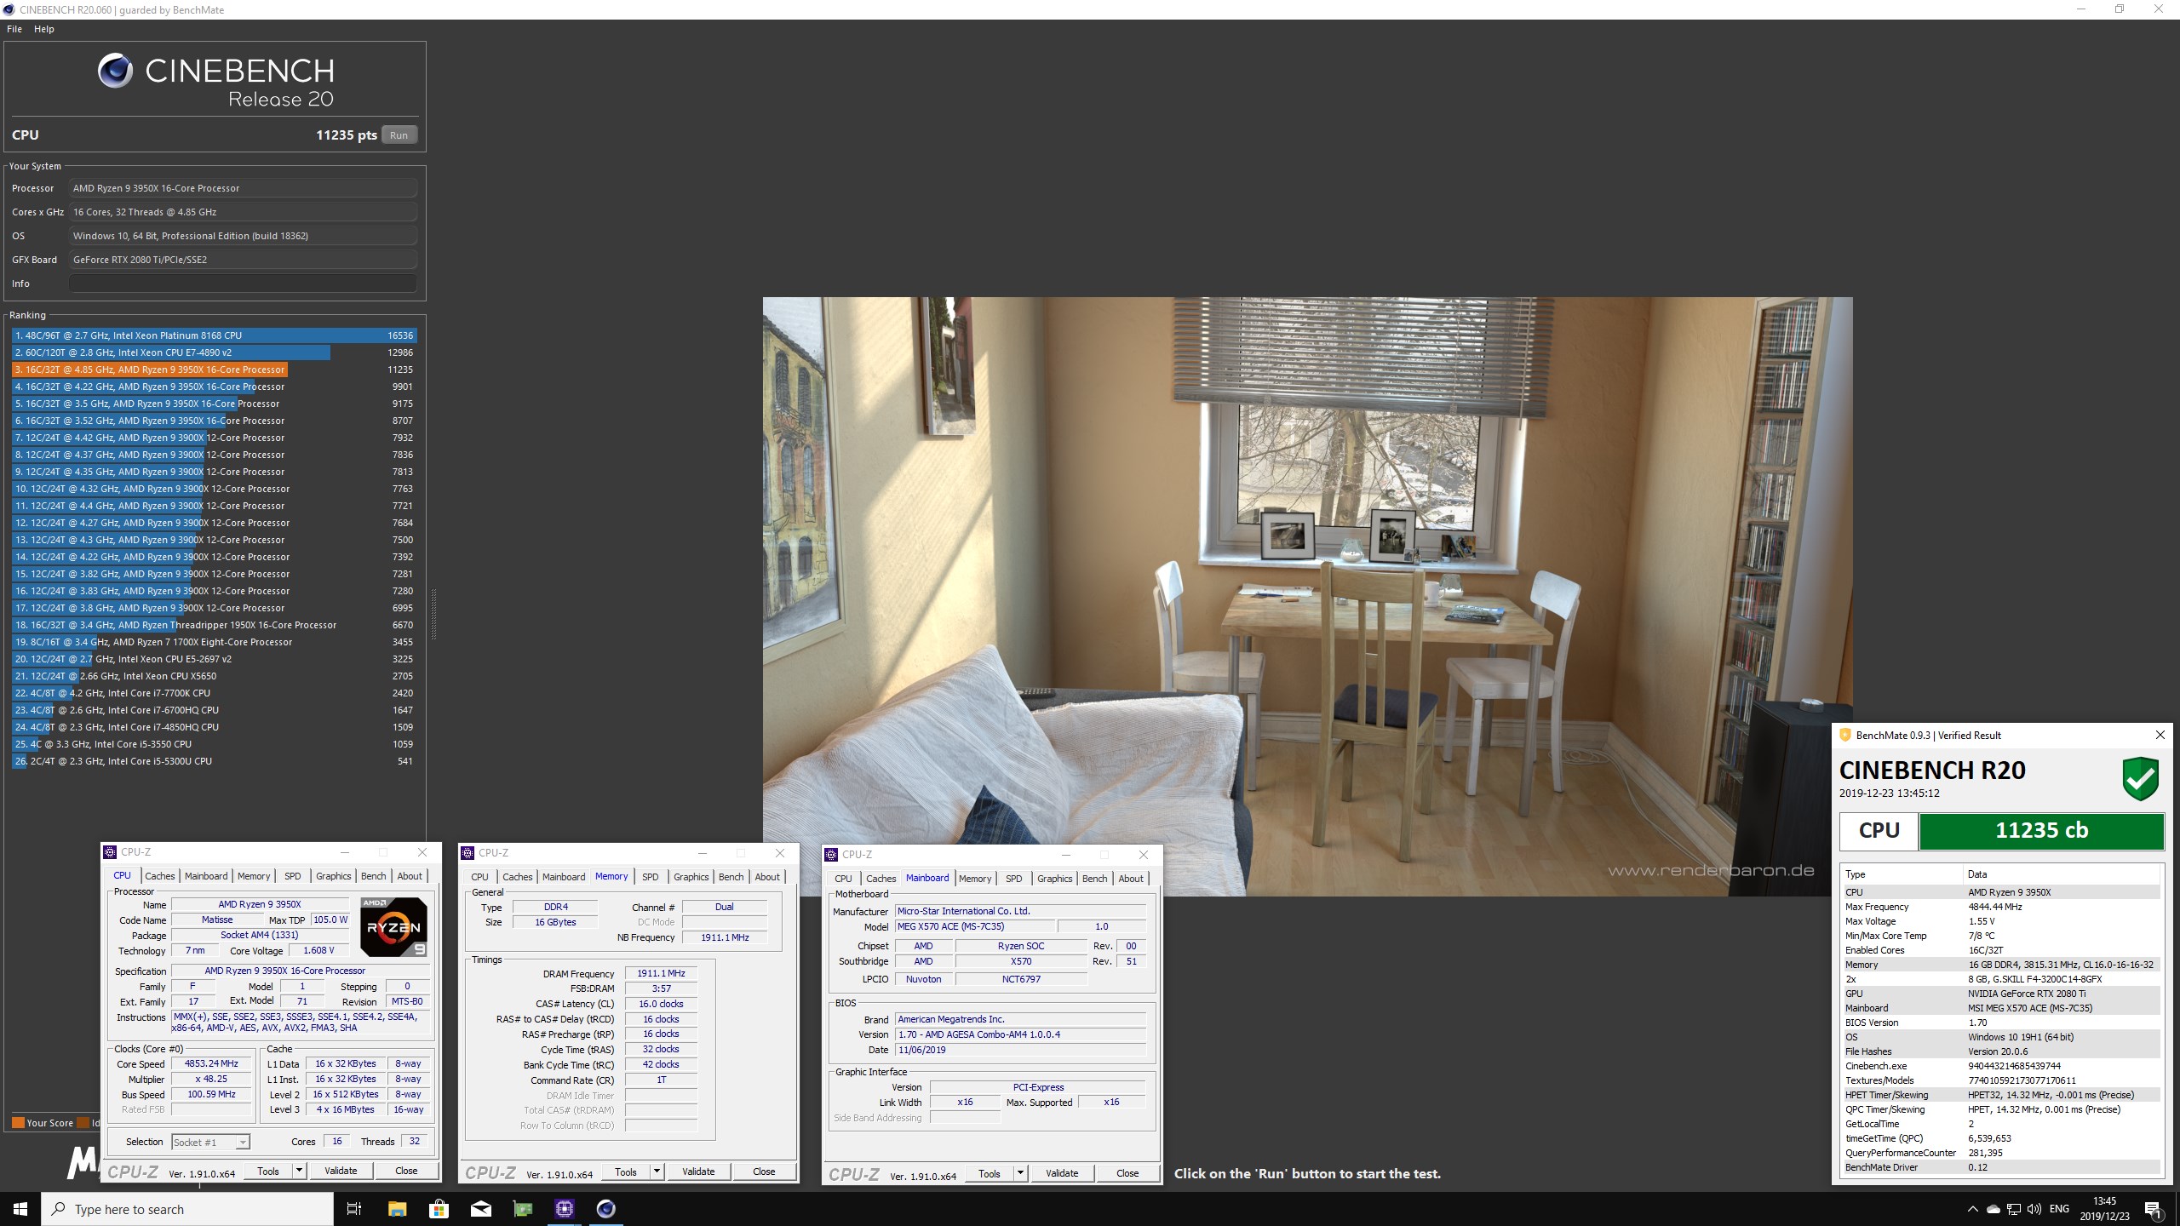This screenshot has width=2180, height=1226.
Task: Click the 11235 cb score in BenchMate
Action: coord(2041,831)
